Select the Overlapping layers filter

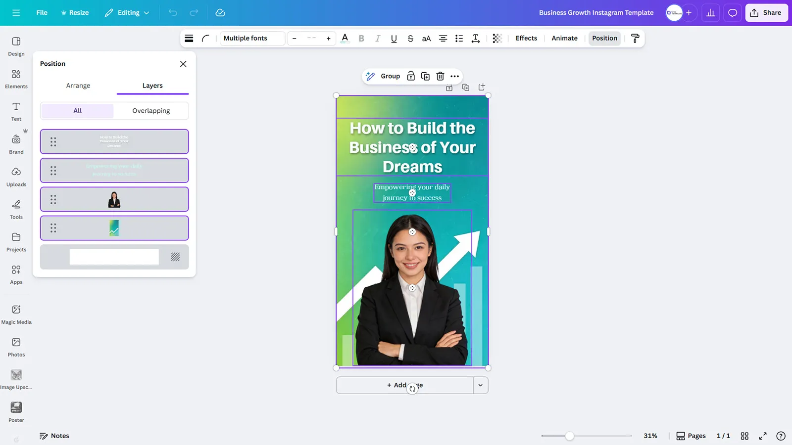tap(151, 111)
